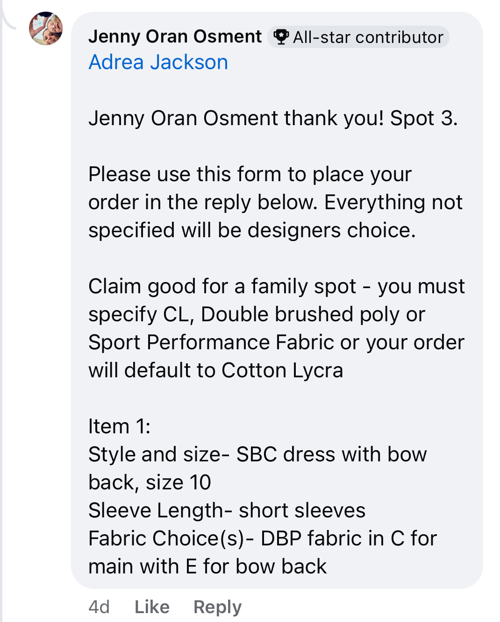This screenshot has width=500, height=622.
Task: Click the "main with E for bow back" line
Action: 207,566
